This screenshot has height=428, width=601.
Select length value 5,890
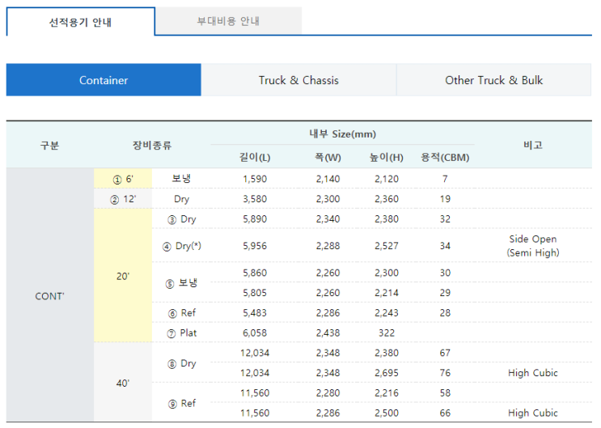(x=255, y=219)
